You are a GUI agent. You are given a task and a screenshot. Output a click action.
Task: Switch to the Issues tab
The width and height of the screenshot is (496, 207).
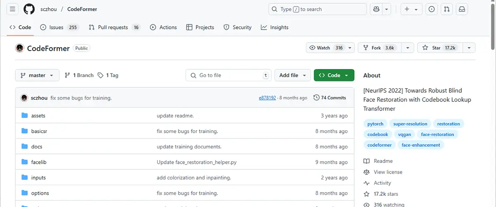coord(60,27)
